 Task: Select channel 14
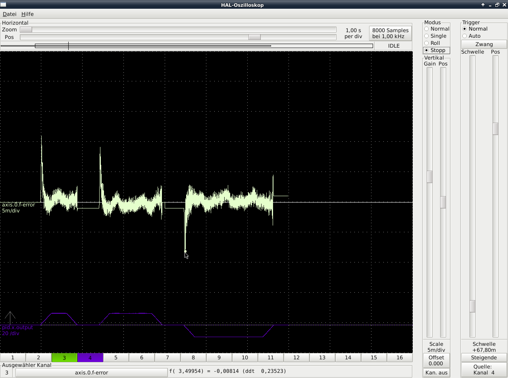click(348, 358)
